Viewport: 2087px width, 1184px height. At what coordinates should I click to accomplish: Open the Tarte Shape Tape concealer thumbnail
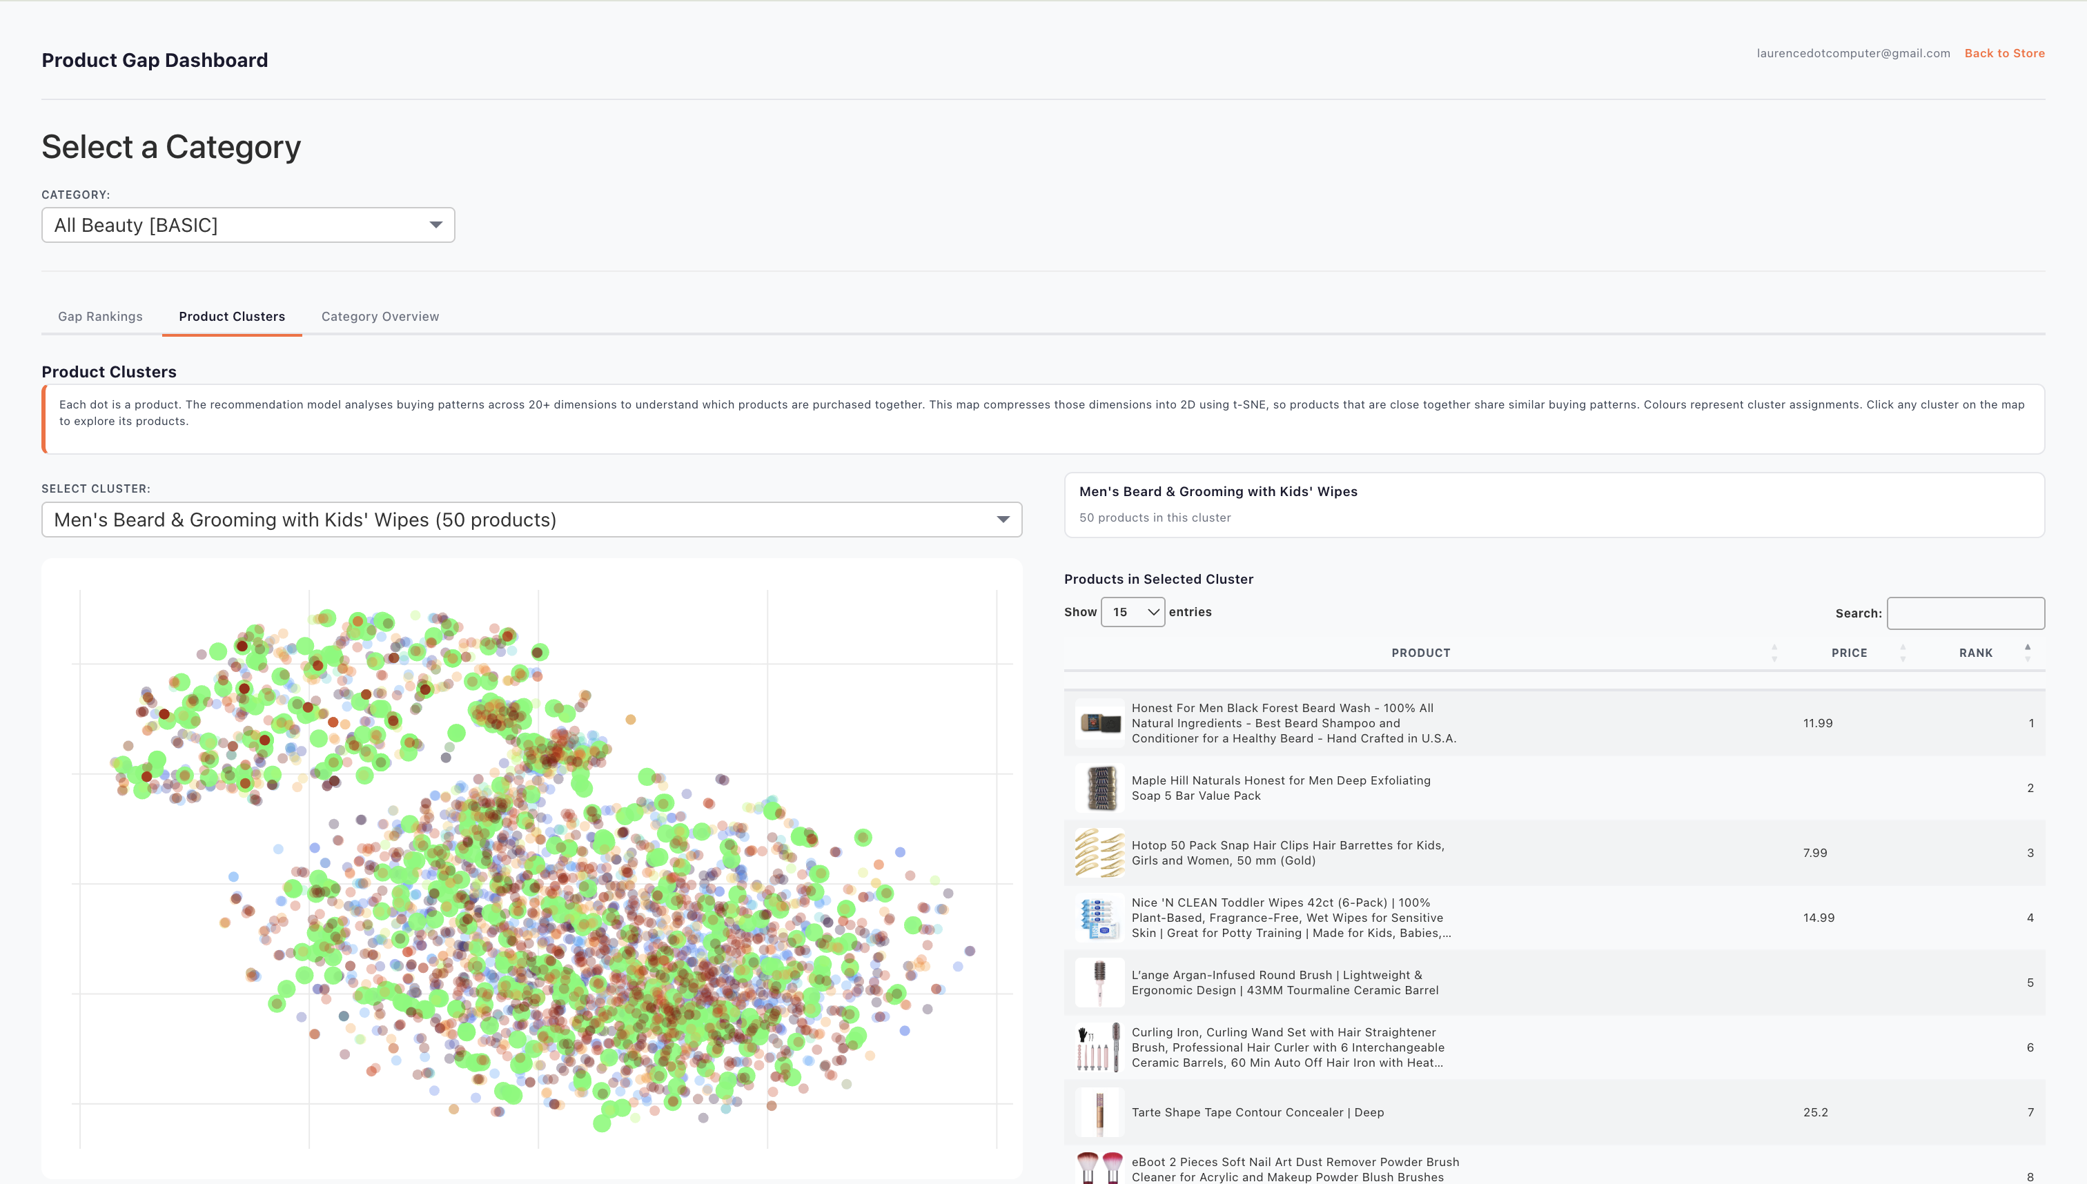coord(1099,1112)
